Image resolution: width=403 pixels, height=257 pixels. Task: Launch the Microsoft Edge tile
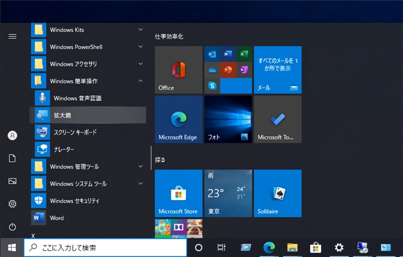point(178,120)
